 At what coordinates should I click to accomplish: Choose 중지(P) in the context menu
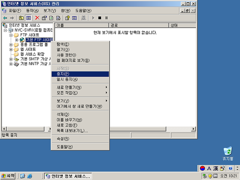80,74
